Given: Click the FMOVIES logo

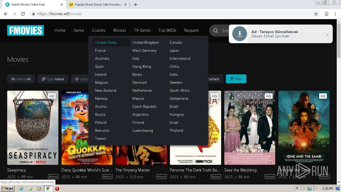Looking at the screenshot, I should pyautogui.click(x=26, y=30).
